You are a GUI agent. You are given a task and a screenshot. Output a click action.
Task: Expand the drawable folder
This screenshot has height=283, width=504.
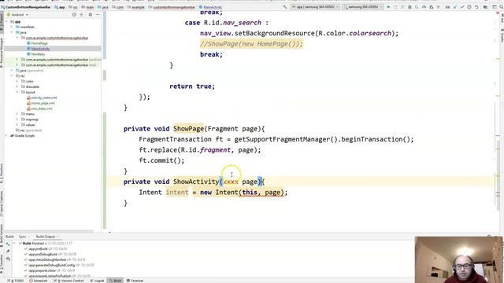[17, 86]
